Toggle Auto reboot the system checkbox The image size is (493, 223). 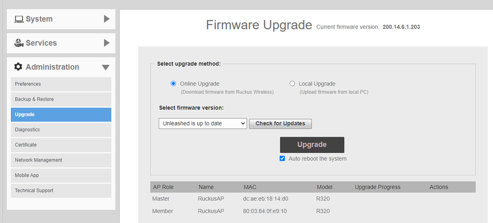click(283, 159)
